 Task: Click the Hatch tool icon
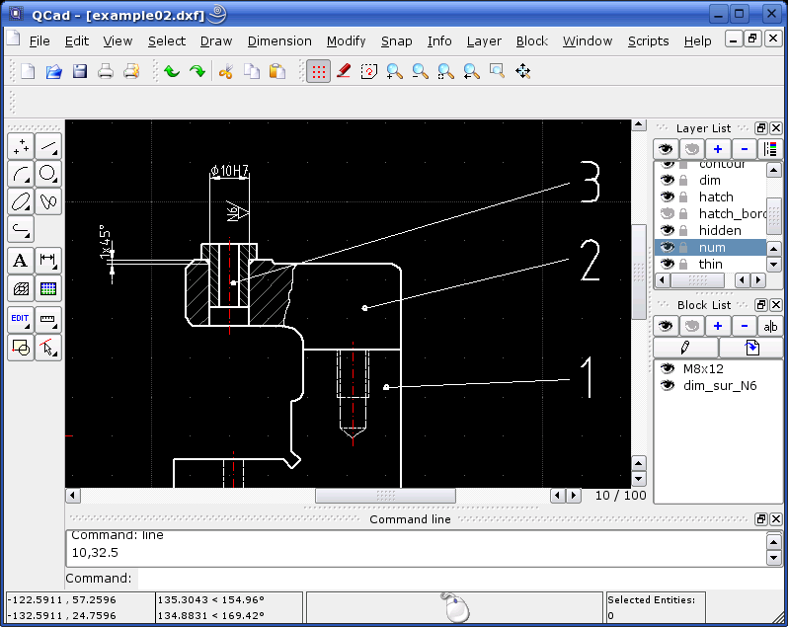coord(20,288)
